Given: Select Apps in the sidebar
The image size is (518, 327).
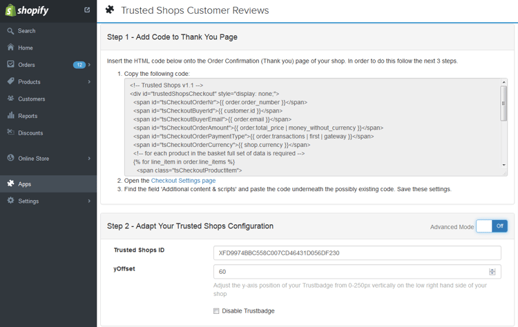Looking at the screenshot, I should [x=48, y=184].
